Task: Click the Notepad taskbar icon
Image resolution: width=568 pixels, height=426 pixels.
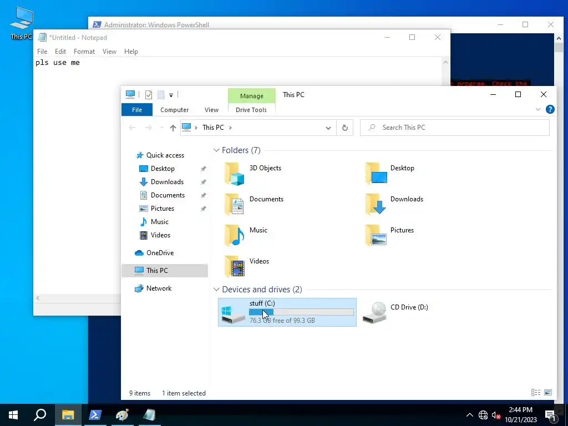Action: [149, 415]
